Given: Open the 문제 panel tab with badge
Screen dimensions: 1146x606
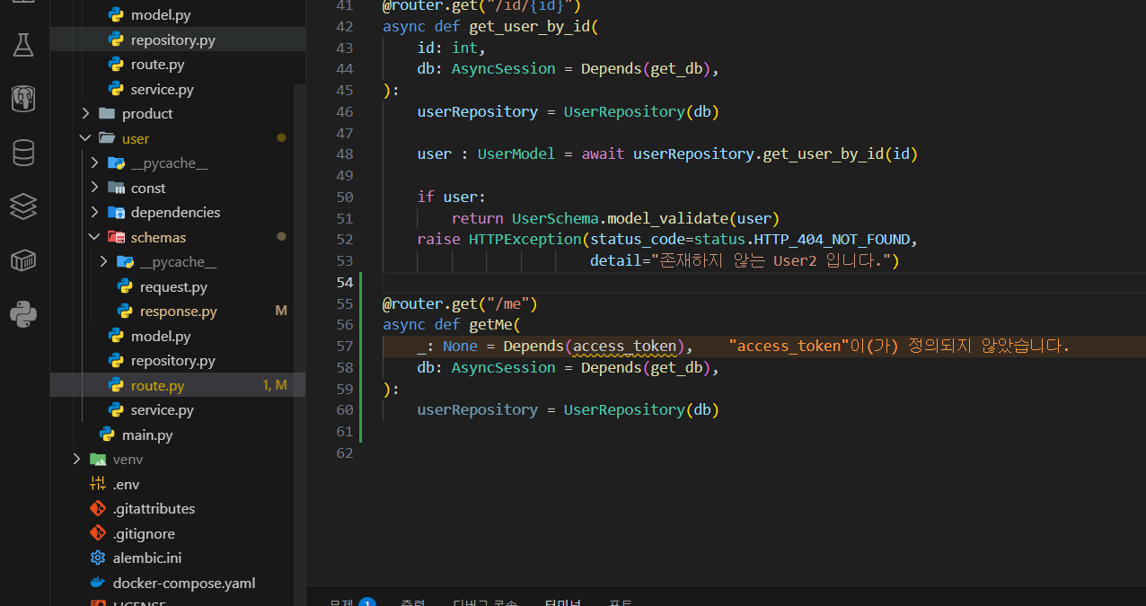Looking at the screenshot, I should (341, 602).
